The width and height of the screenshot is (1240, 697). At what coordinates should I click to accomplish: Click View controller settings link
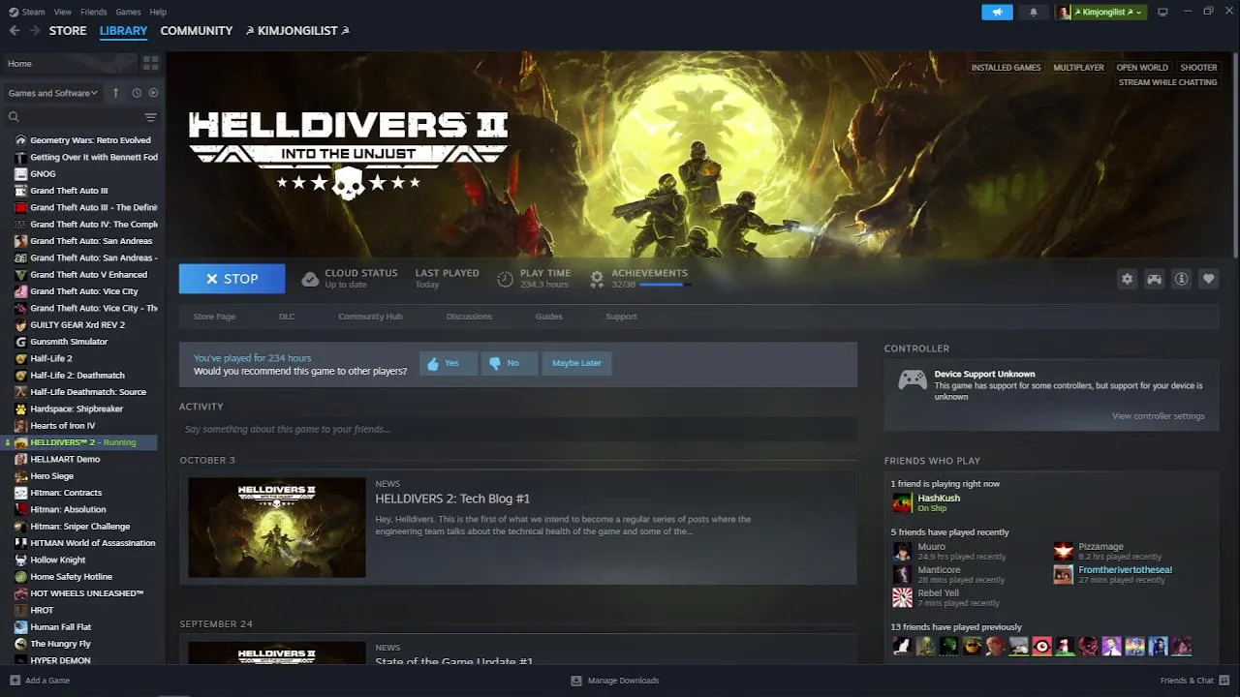1158,416
